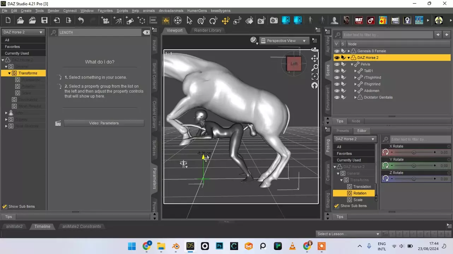The height and width of the screenshot is (254, 453).
Task: Click the X Rotate slider handle
Action: (x=414, y=152)
